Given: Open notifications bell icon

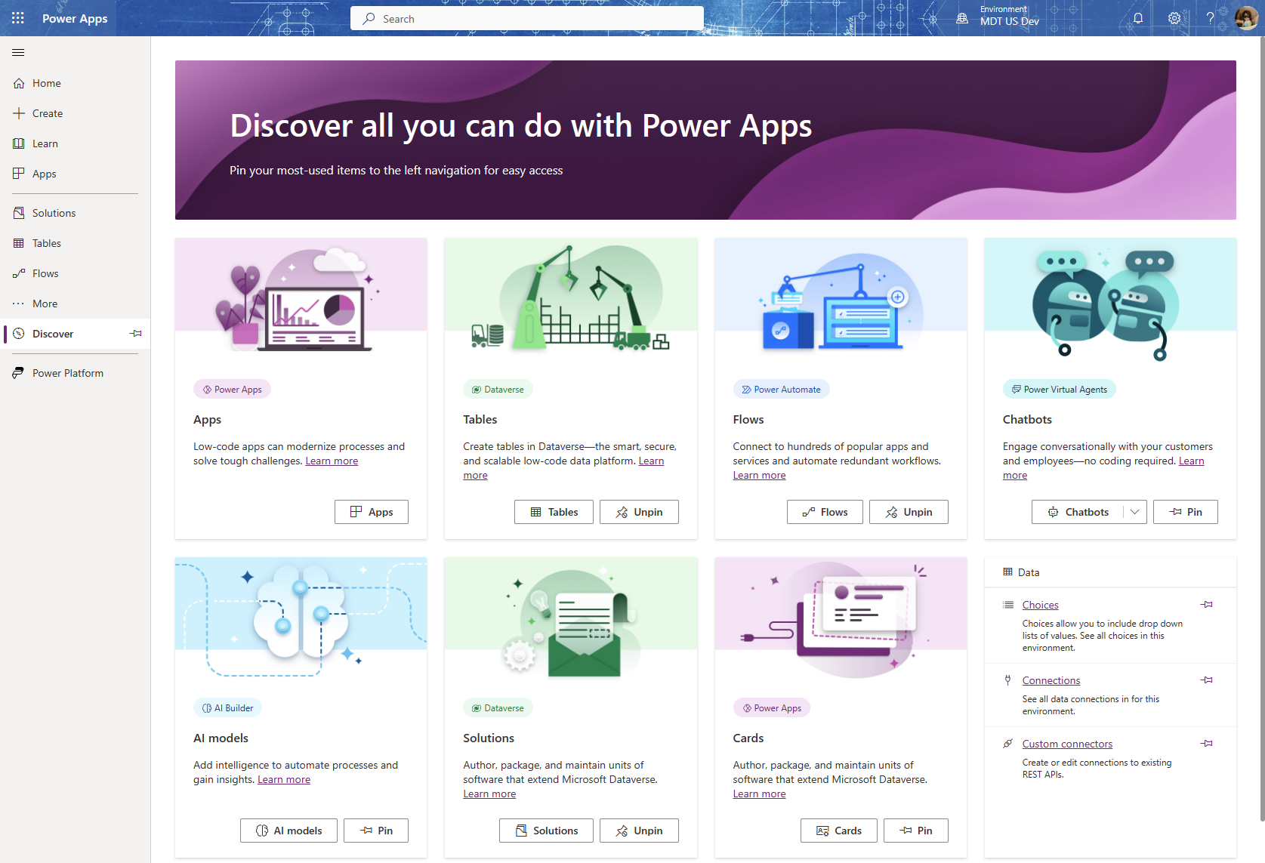Looking at the screenshot, I should [1138, 18].
